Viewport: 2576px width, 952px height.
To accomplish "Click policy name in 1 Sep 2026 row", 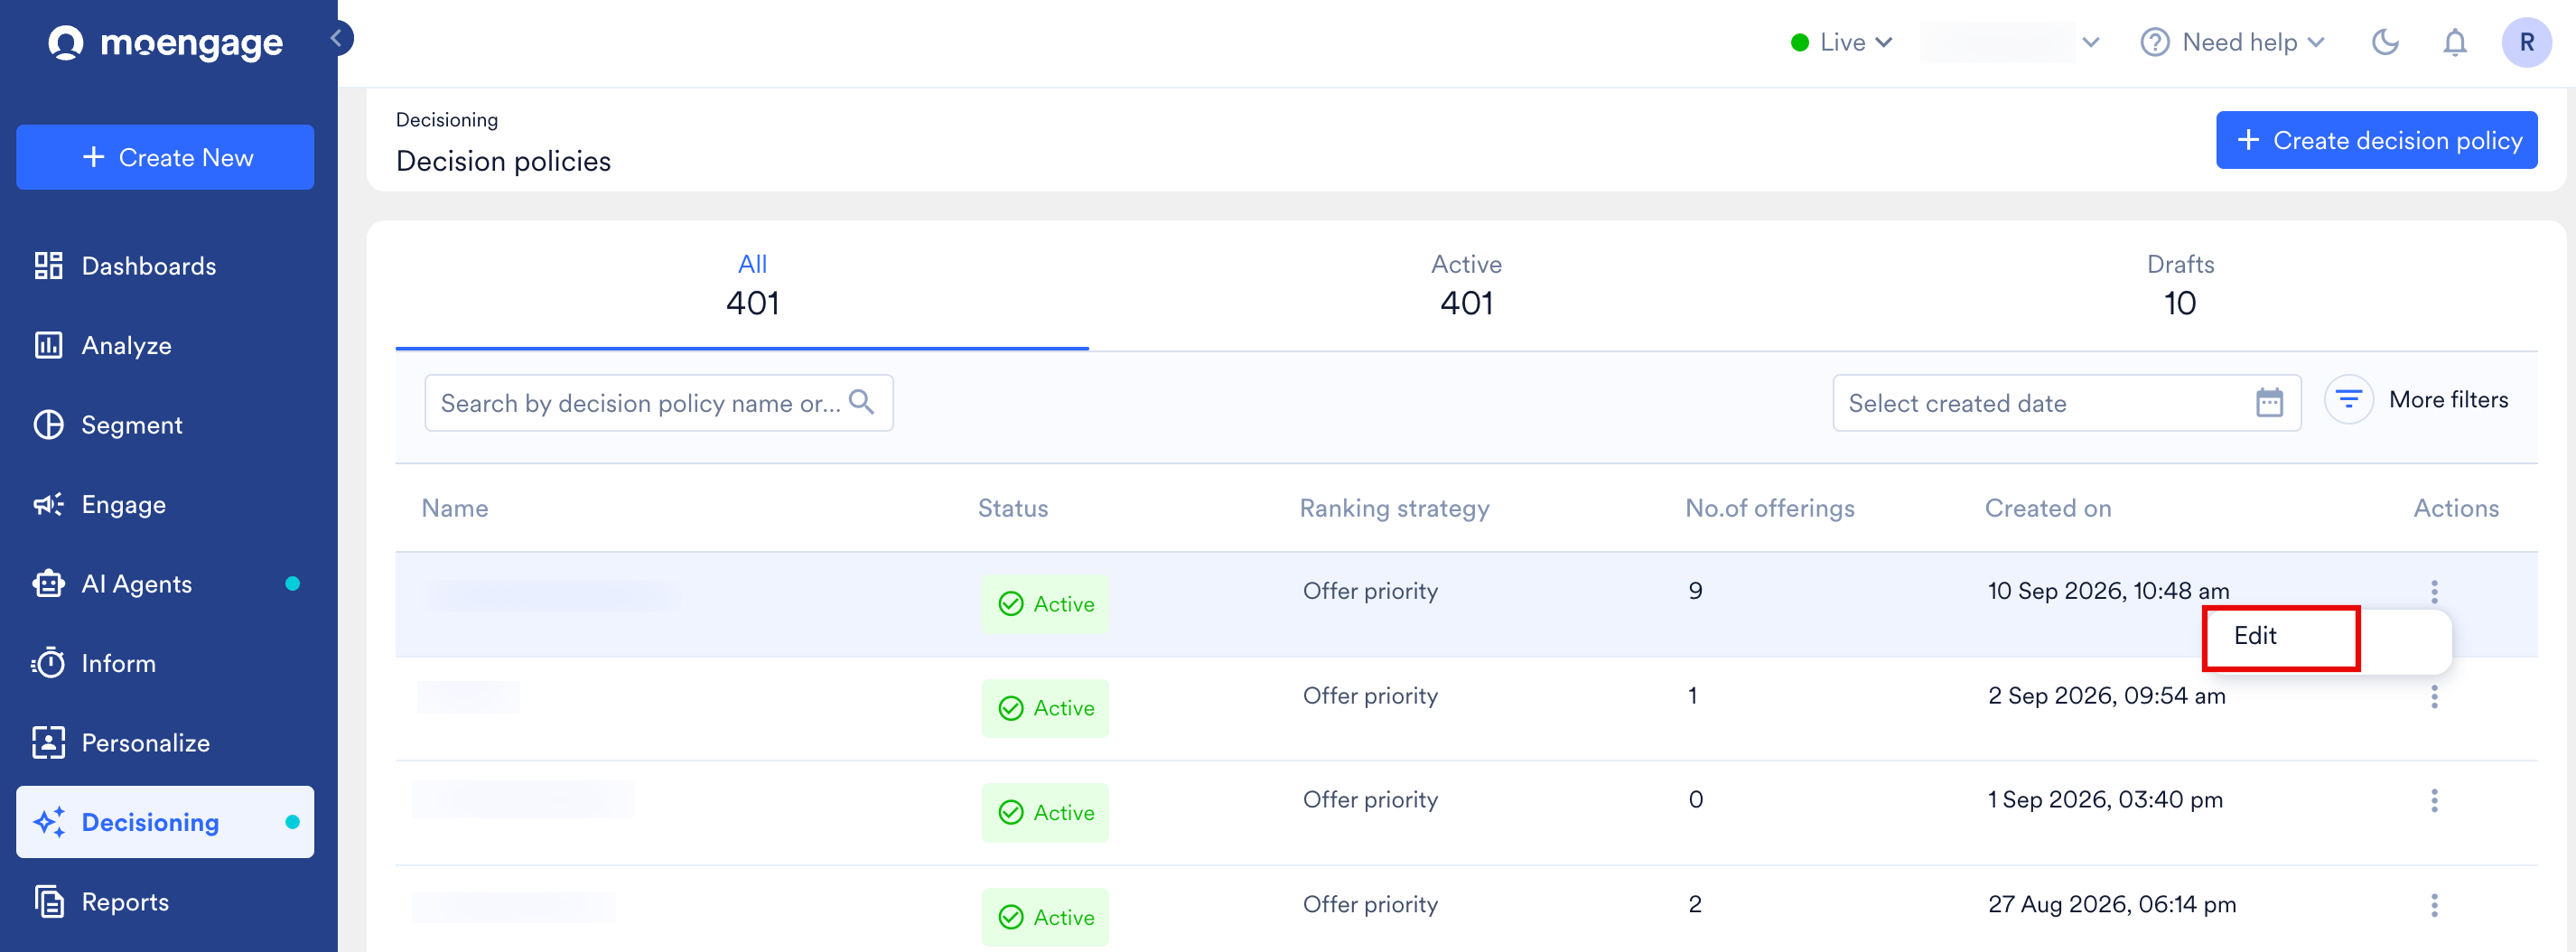I will click(x=523, y=800).
